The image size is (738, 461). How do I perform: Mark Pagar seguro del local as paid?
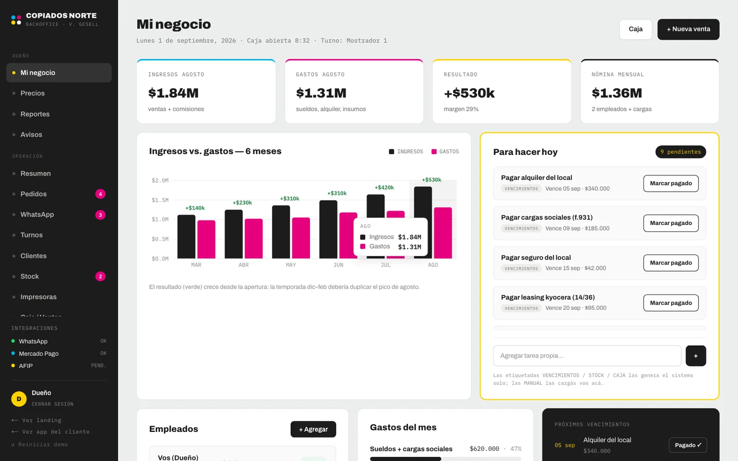click(x=671, y=263)
